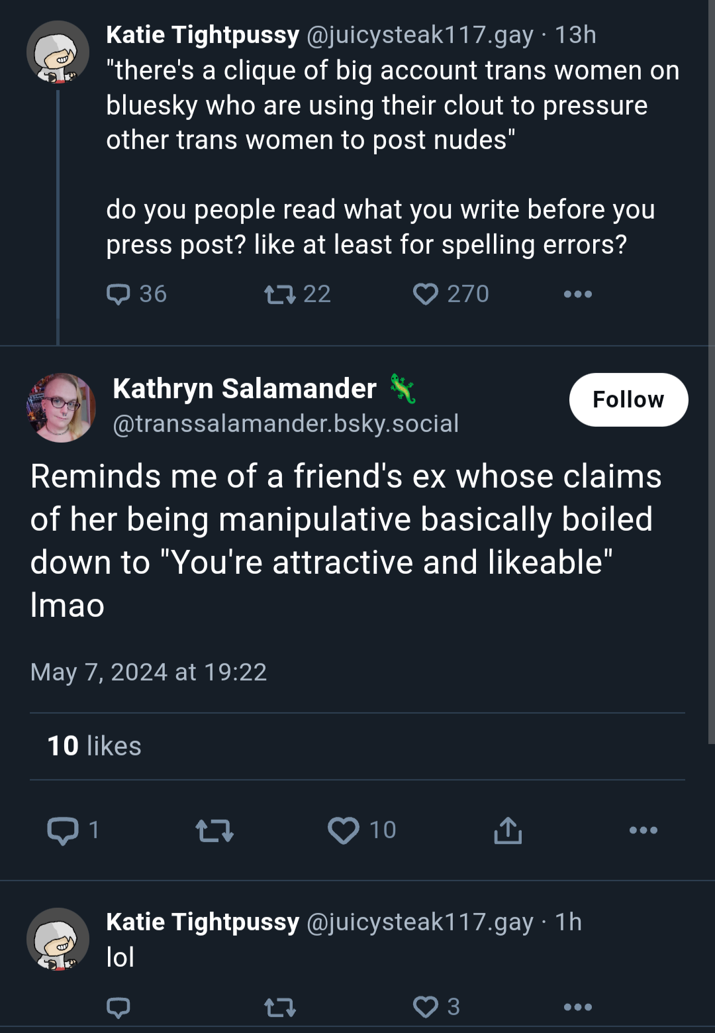The height and width of the screenshot is (1033, 715).
Task: Open more options on Kathryn's post
Action: (x=643, y=830)
